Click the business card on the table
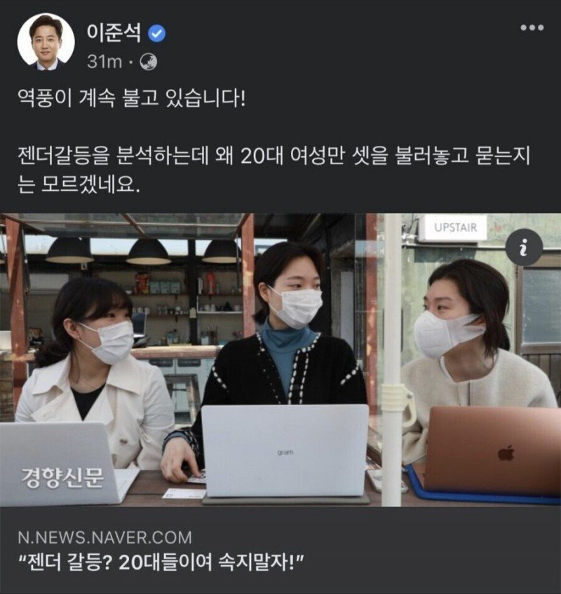 (x=184, y=493)
